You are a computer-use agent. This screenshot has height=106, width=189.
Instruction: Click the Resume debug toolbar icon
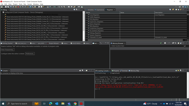pos(14,7)
